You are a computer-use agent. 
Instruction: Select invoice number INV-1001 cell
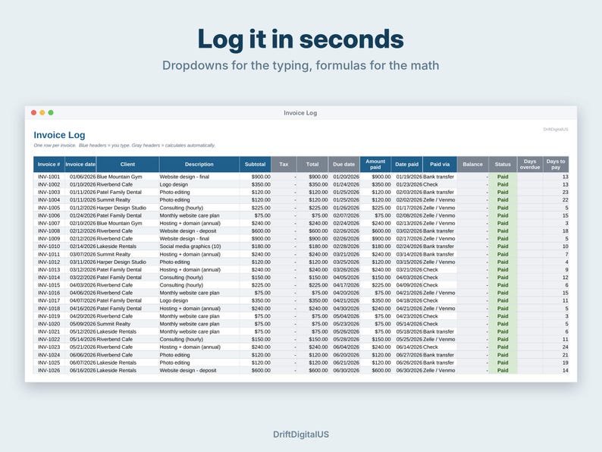(49, 177)
